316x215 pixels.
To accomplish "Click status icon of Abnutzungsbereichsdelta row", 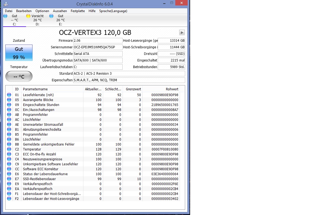I will point(9,129).
